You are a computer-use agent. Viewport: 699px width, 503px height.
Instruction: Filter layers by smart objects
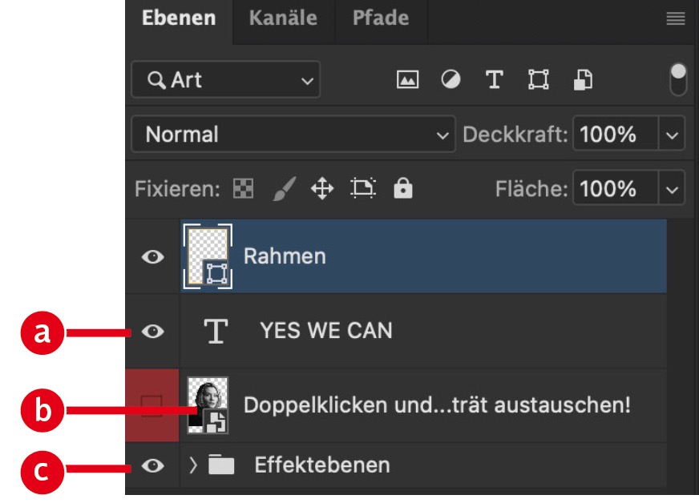pos(583,79)
